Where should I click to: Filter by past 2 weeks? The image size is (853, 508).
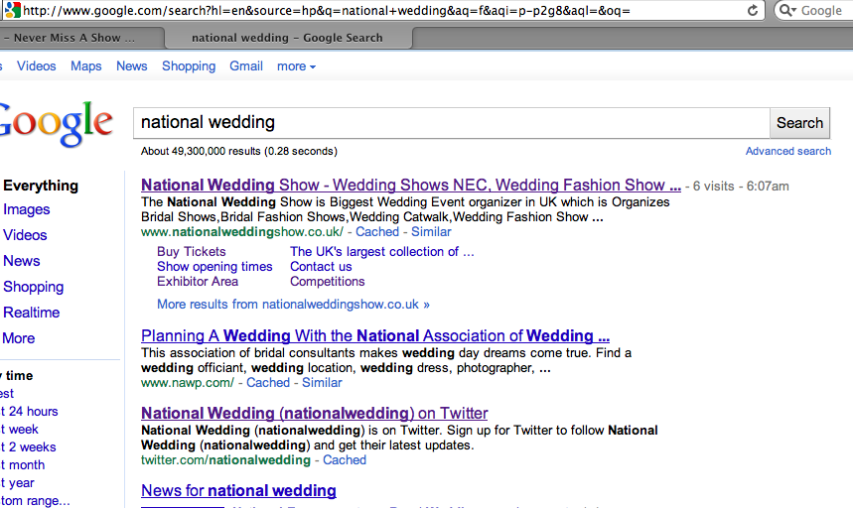[28, 447]
